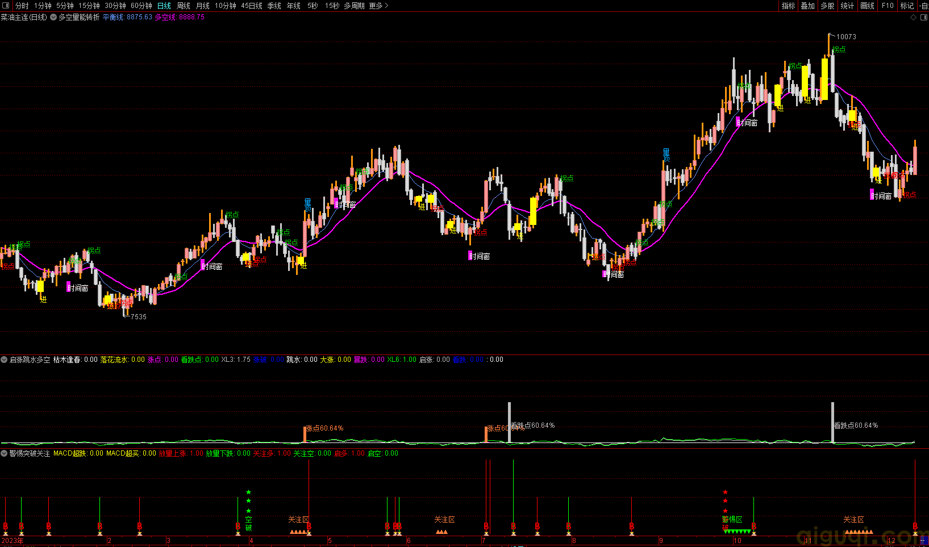Click the XL3: 1.75 indicator value
The image size is (929, 547).
[x=236, y=360]
